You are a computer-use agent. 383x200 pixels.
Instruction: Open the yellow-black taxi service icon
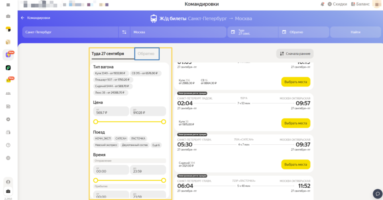[x=8, y=29]
